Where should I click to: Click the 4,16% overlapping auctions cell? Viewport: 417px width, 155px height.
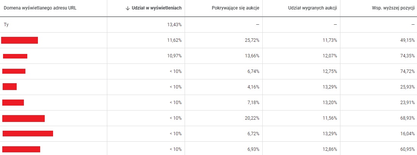253,87
